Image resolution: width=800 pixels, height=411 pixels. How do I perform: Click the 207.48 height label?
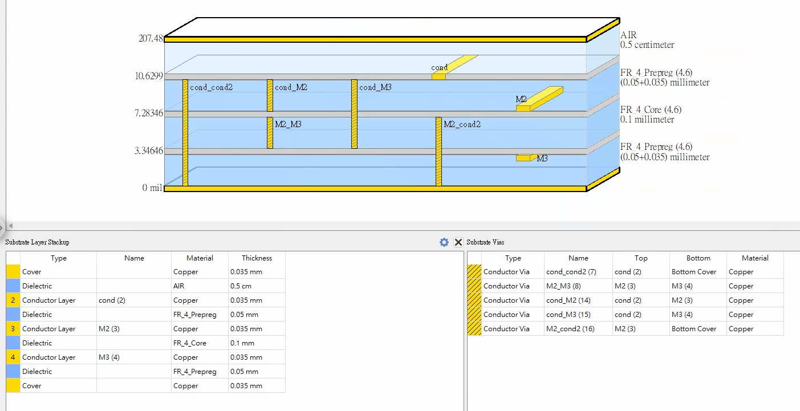[151, 39]
